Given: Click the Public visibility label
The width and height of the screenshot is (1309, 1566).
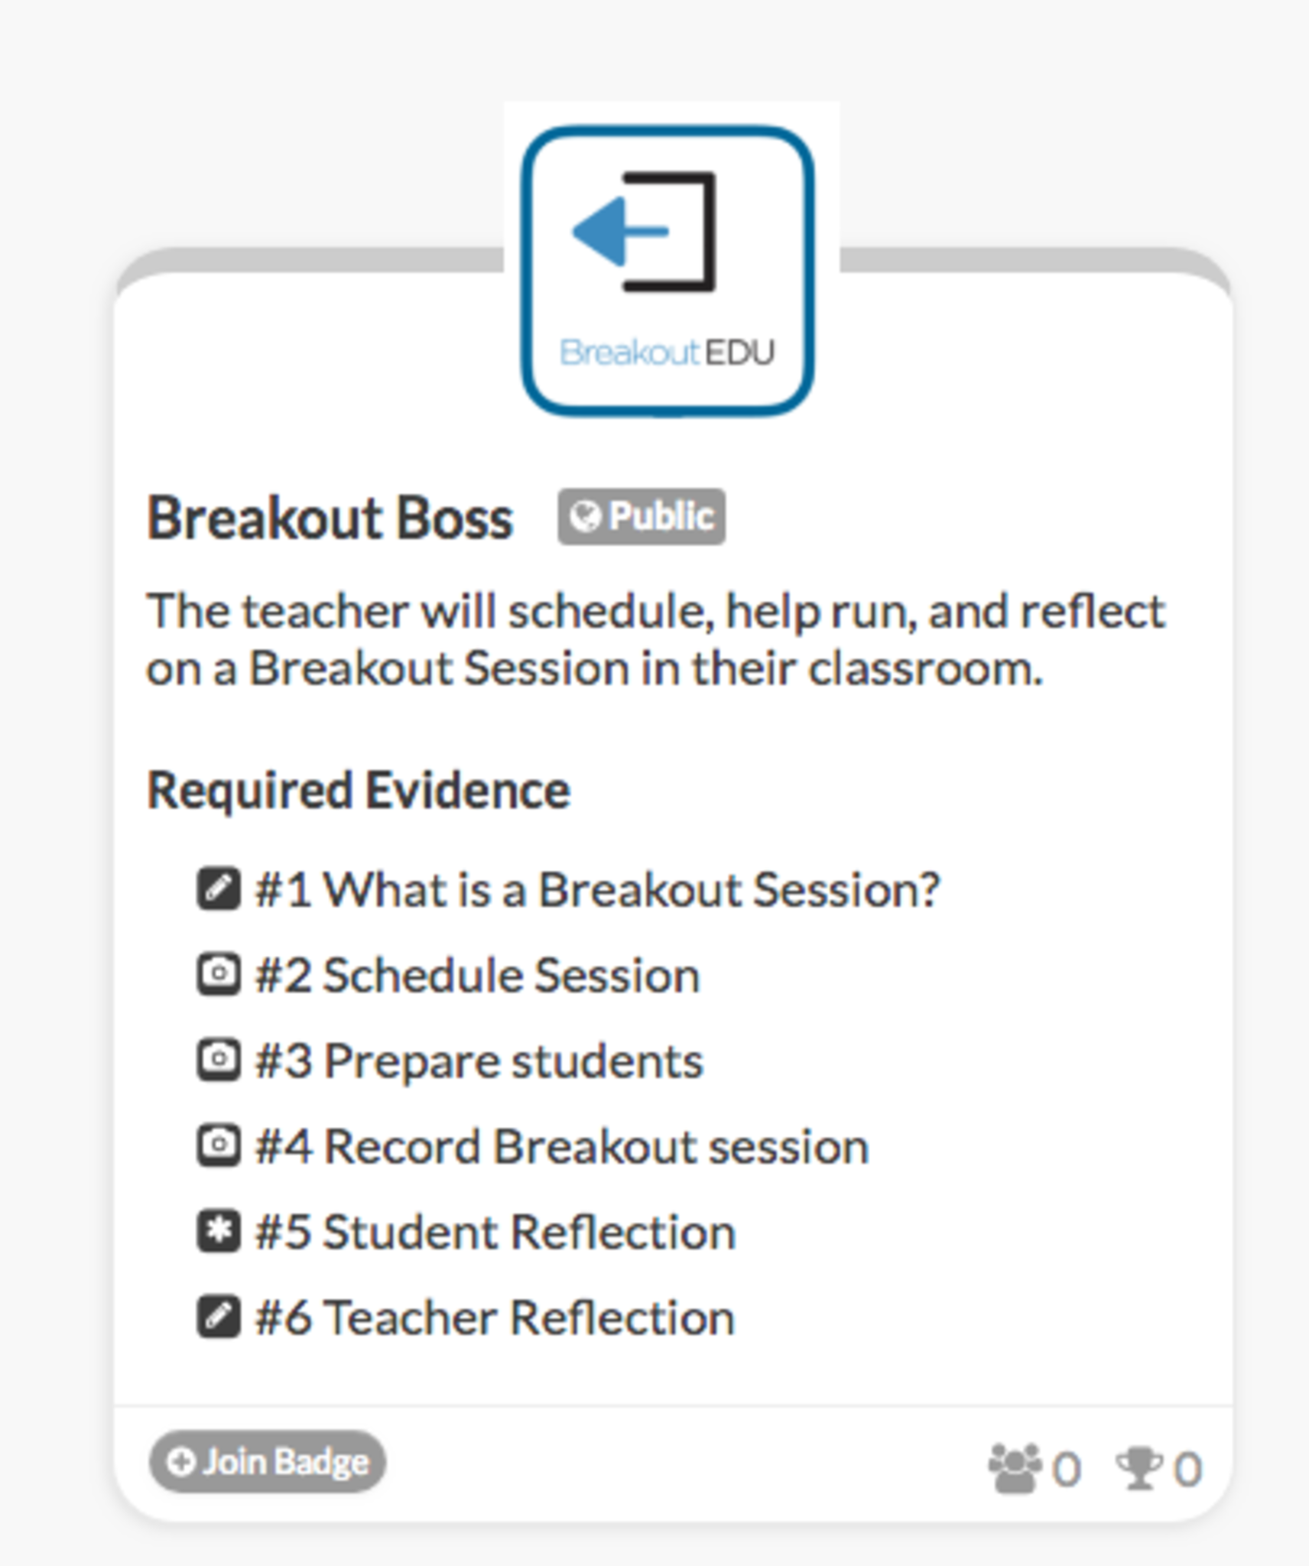Looking at the screenshot, I should pos(642,517).
